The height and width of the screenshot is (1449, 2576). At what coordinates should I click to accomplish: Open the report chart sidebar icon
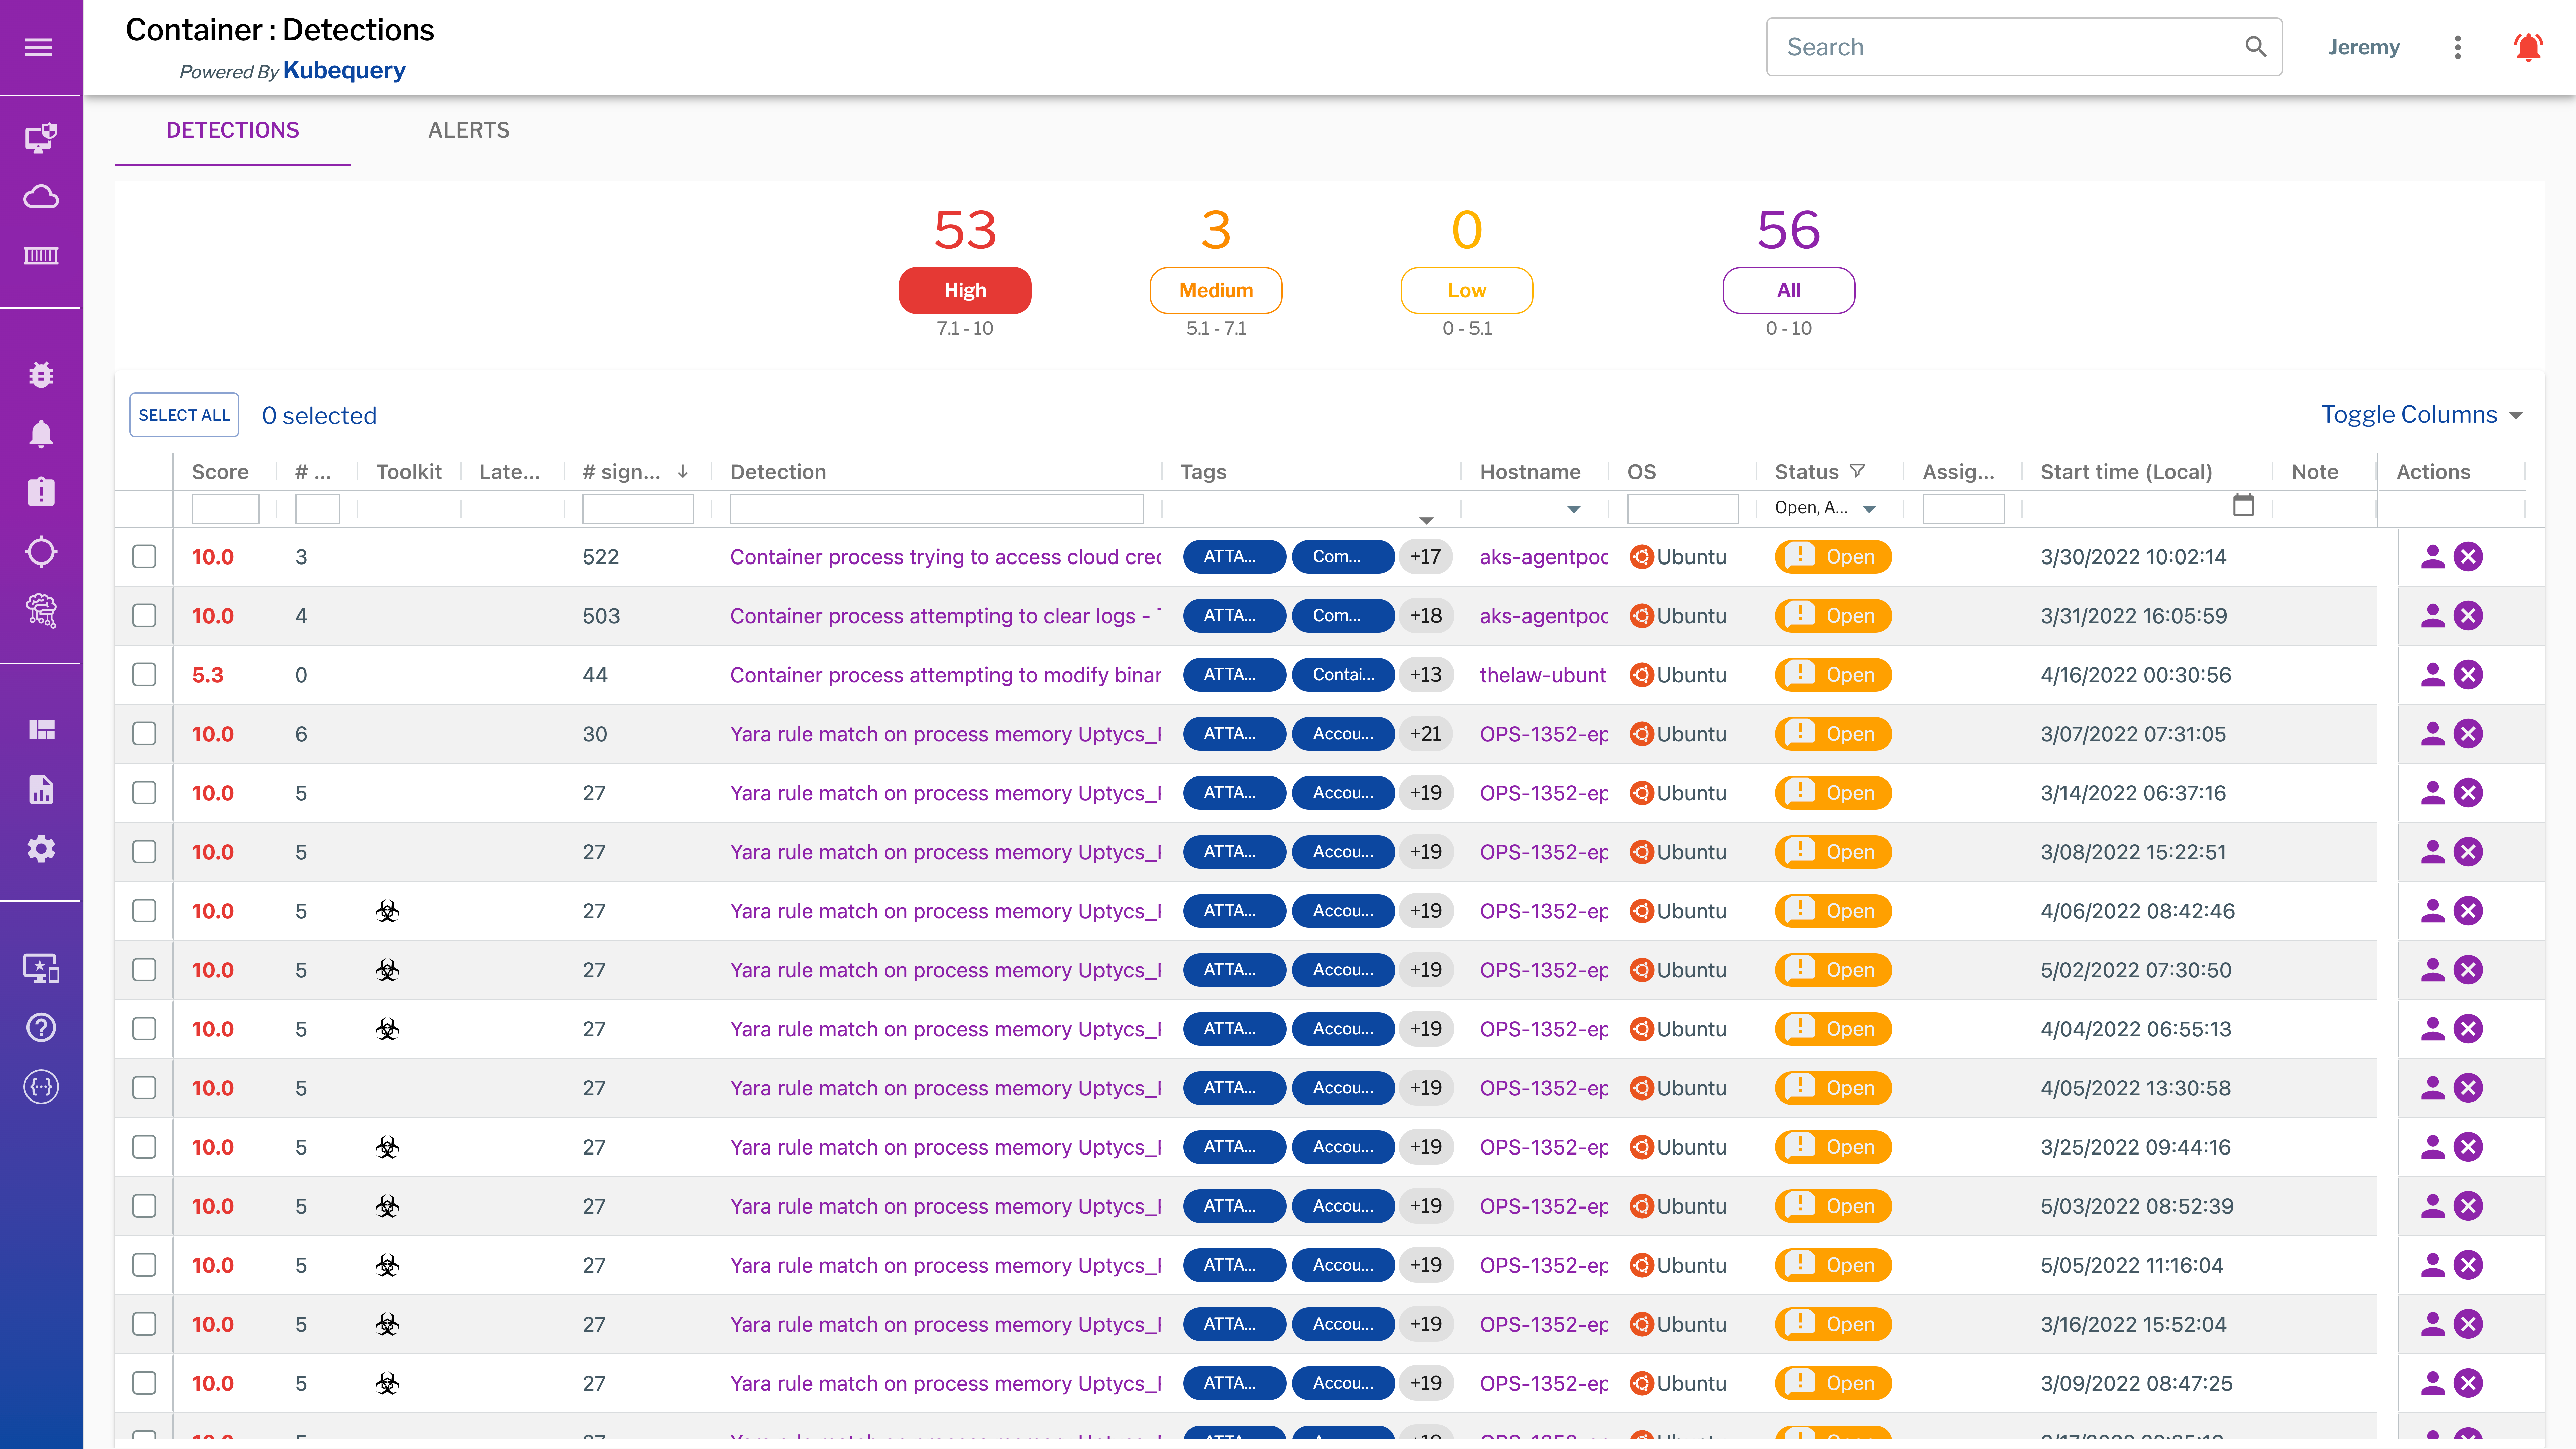(x=41, y=790)
